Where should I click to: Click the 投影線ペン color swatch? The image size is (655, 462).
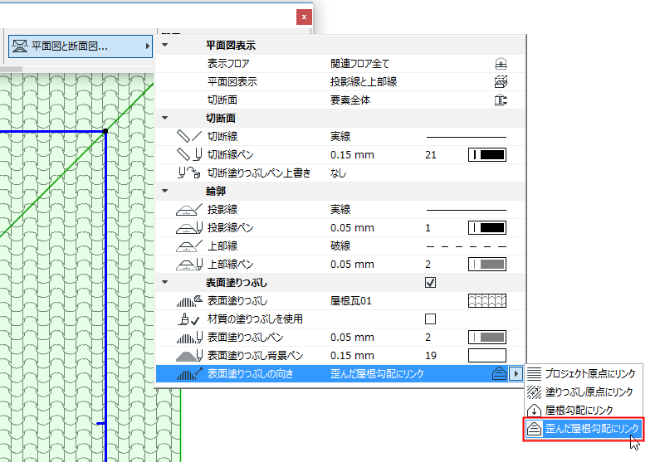[x=487, y=228]
